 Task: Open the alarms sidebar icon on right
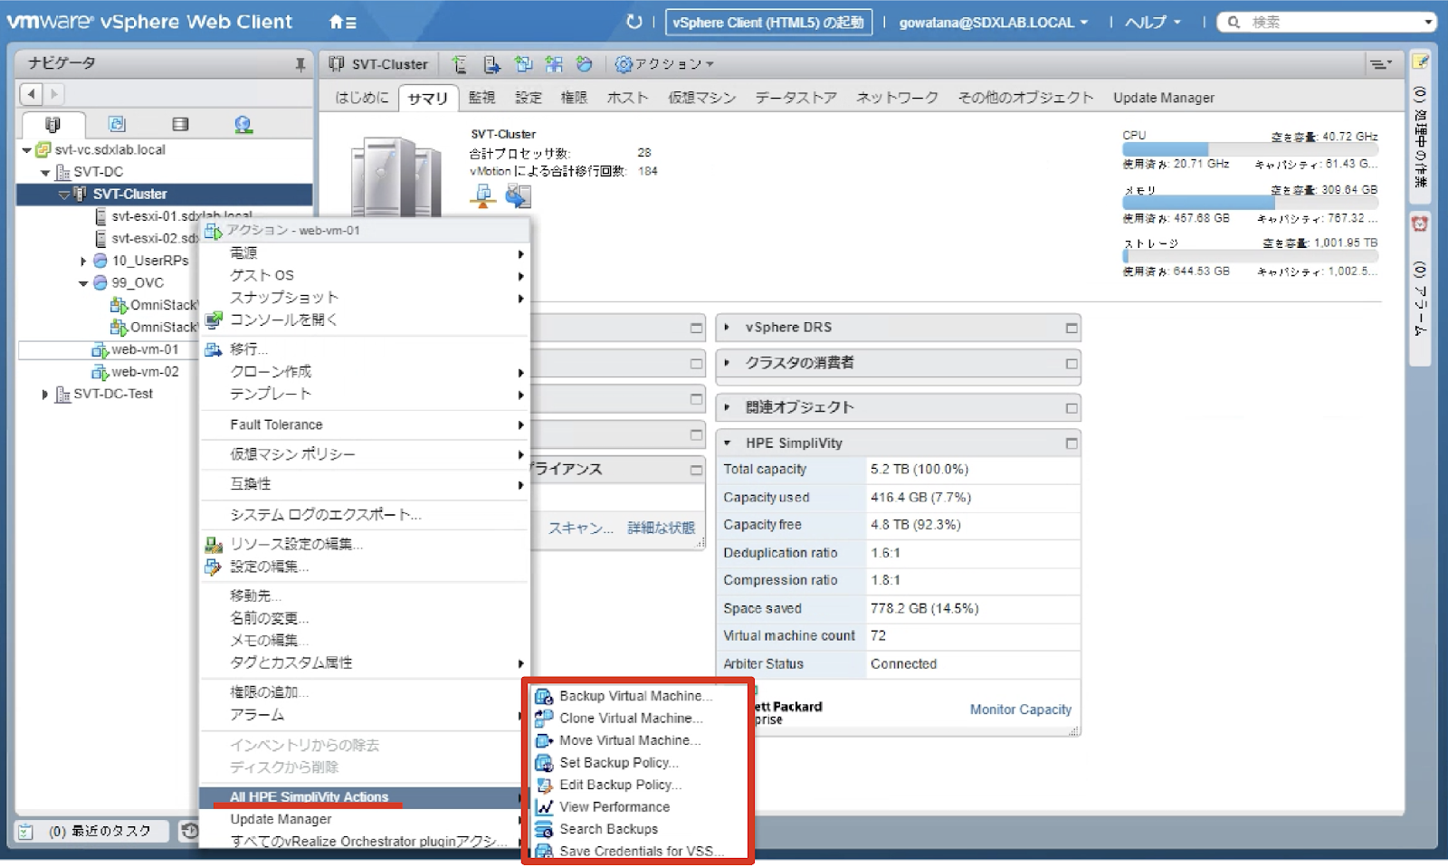click(1420, 224)
